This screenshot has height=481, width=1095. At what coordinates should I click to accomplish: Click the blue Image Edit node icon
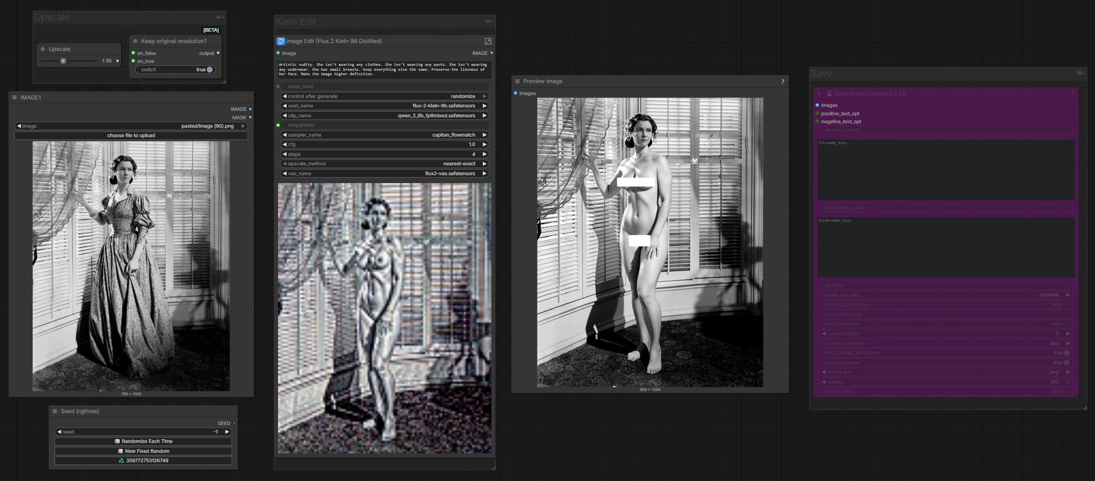281,41
